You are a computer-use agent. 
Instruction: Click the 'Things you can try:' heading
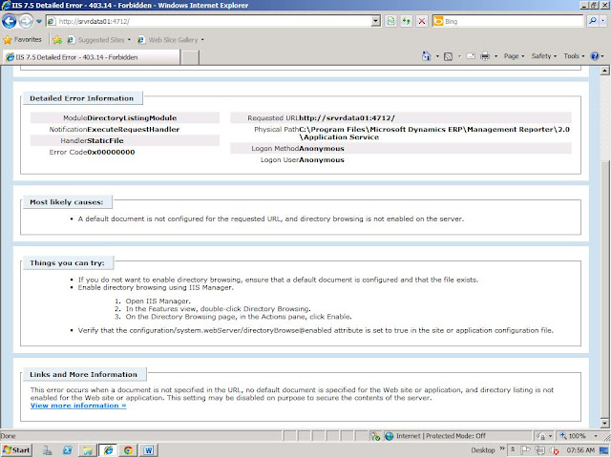click(68, 263)
